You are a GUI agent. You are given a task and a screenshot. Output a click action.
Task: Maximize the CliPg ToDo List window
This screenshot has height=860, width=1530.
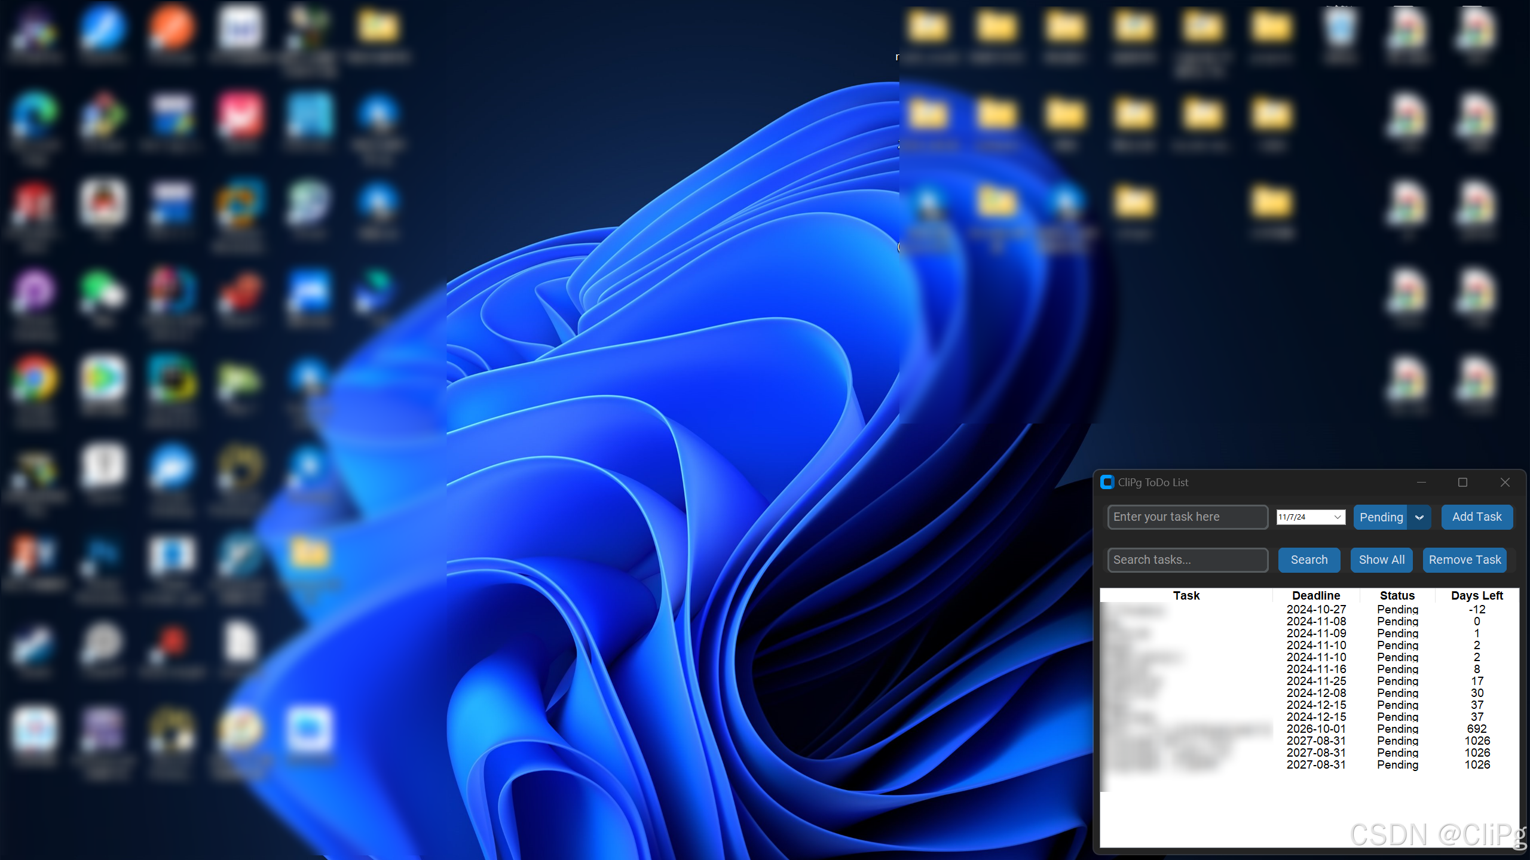pyautogui.click(x=1462, y=482)
